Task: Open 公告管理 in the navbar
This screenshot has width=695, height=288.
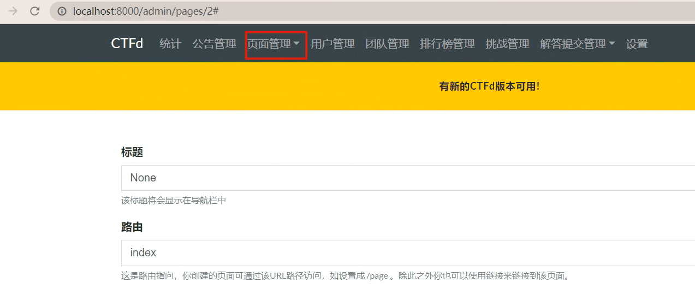Action: (214, 44)
